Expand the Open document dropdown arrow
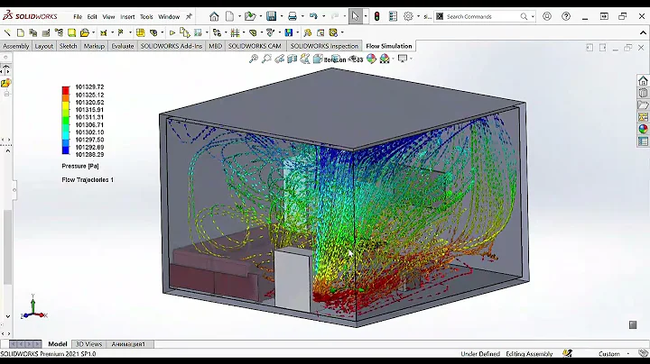This screenshot has height=364, width=650. [x=261, y=16]
